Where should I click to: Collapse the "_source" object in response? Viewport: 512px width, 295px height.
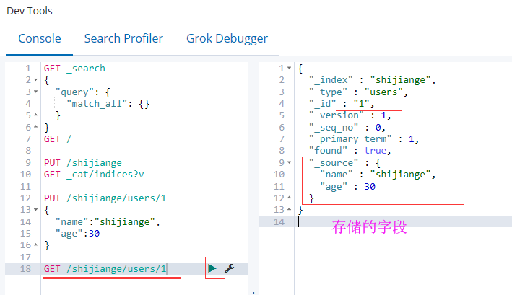coord(290,162)
